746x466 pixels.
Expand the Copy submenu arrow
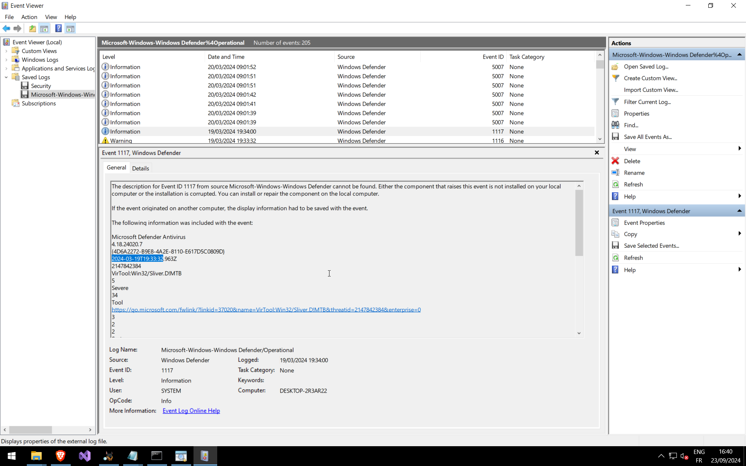739,234
